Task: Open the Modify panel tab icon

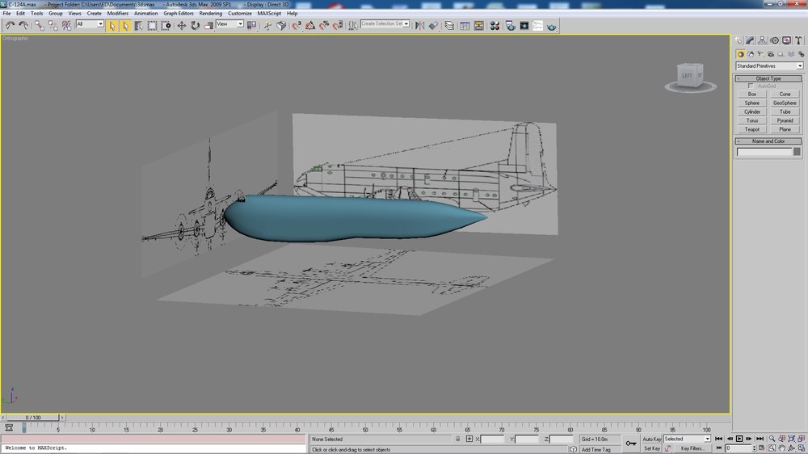Action: point(750,40)
